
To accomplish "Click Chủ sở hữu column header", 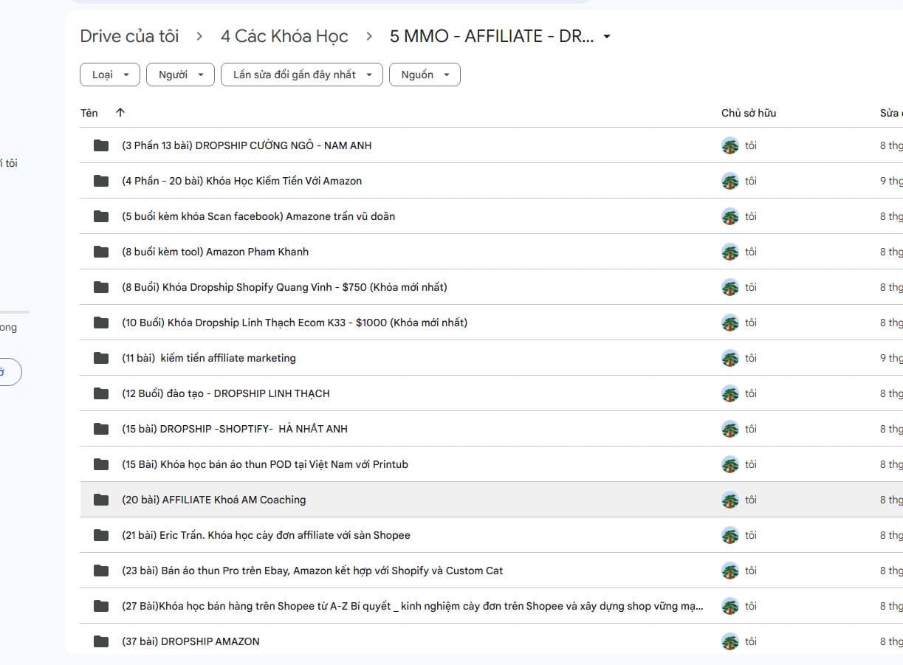I will pos(749,113).
